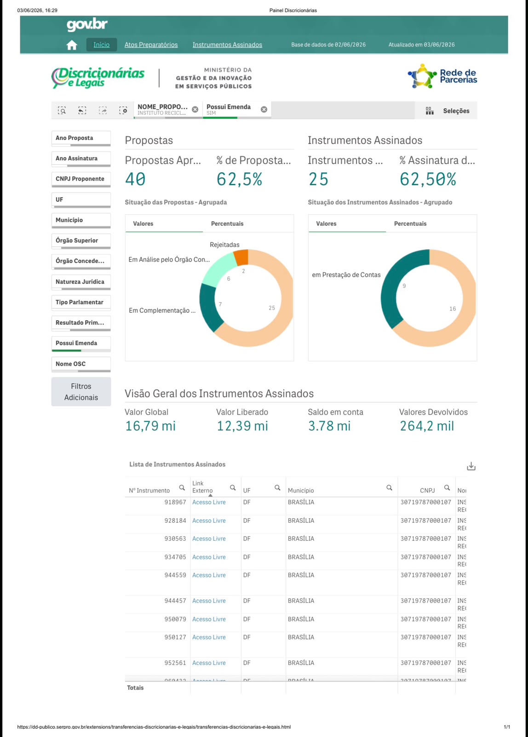Search in the Município column
The height and width of the screenshot is (737, 528).
click(389, 488)
